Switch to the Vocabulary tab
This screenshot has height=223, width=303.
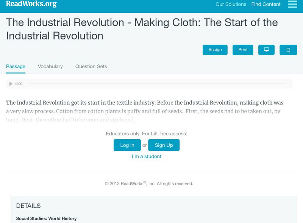(x=50, y=66)
